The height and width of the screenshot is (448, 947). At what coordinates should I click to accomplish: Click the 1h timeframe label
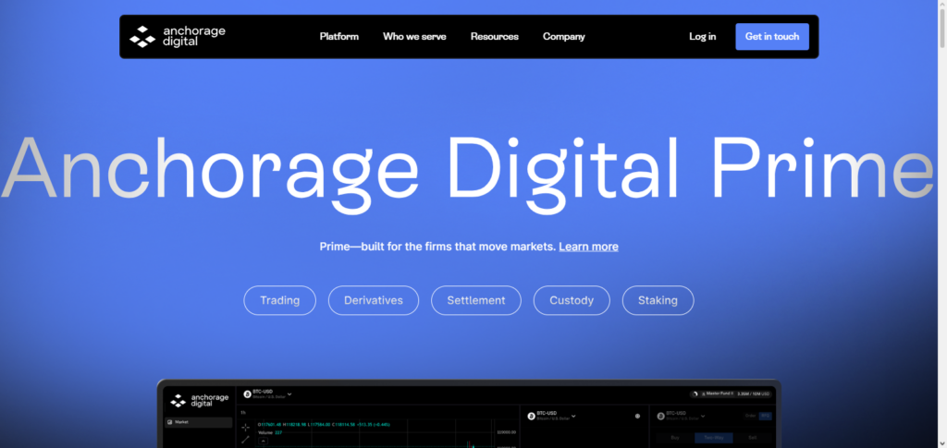pos(243,413)
